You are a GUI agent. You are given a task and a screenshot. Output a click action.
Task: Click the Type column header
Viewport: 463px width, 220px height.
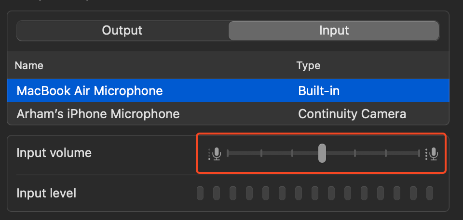308,65
